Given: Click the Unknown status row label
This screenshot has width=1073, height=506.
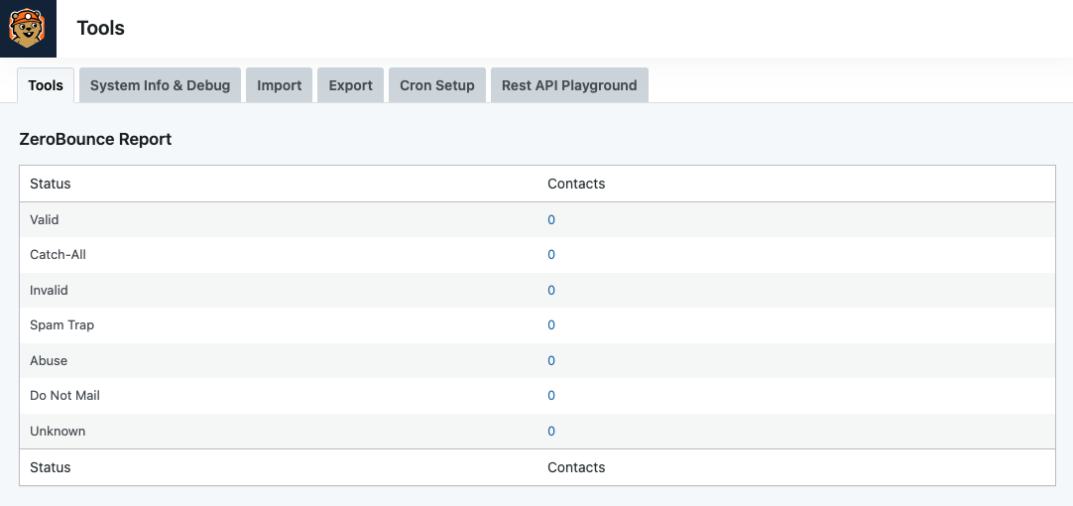Looking at the screenshot, I should [58, 432].
